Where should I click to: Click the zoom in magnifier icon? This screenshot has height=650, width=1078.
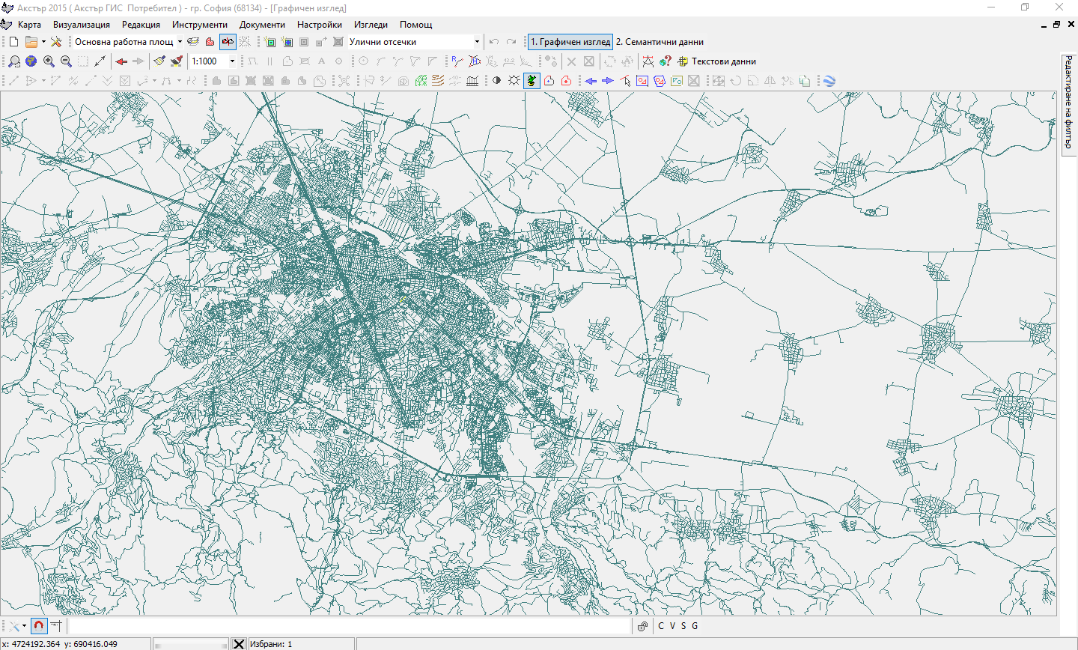(x=49, y=61)
